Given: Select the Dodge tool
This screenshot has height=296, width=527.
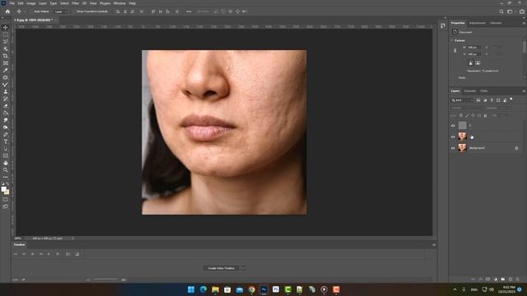Looking at the screenshot, I should pyautogui.click(x=6, y=127).
